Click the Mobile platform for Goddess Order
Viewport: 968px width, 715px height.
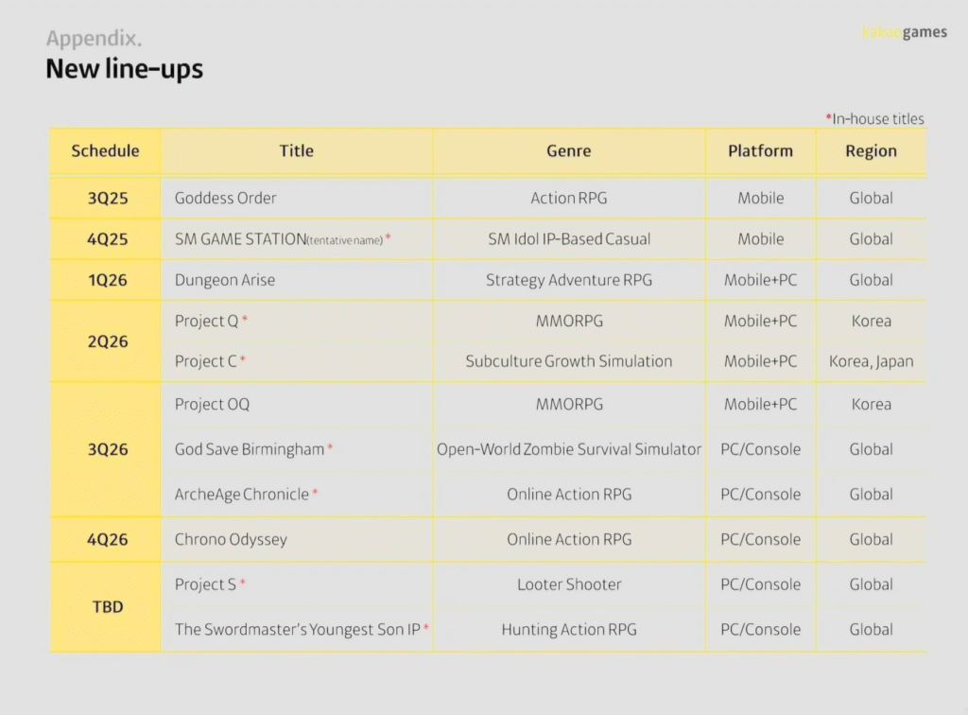(x=761, y=199)
